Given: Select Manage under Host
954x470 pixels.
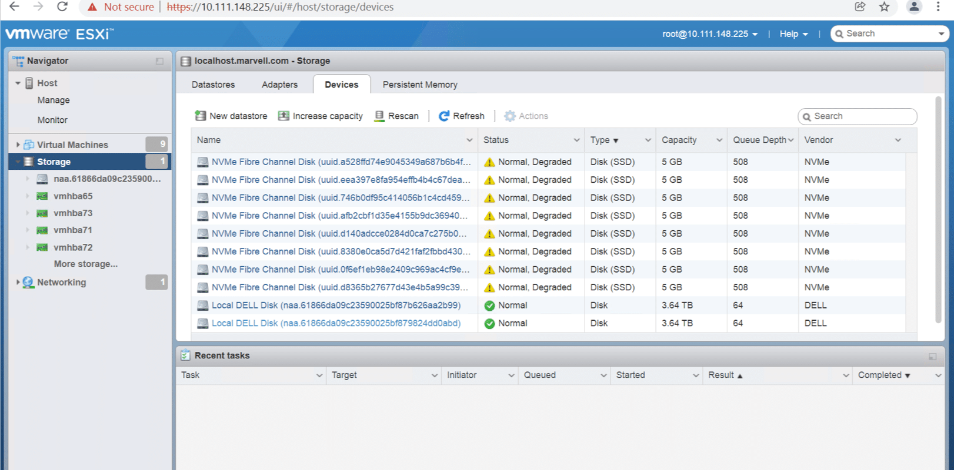Looking at the screenshot, I should [x=54, y=100].
